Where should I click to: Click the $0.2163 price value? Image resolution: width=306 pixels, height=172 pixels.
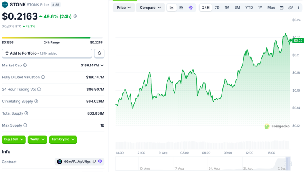click(20, 16)
